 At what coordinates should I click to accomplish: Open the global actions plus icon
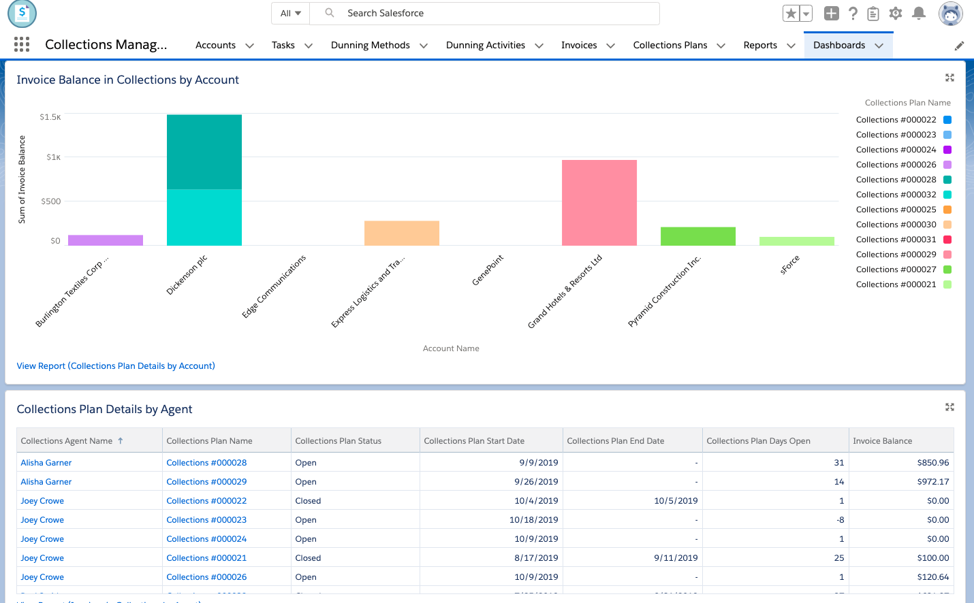(x=831, y=13)
